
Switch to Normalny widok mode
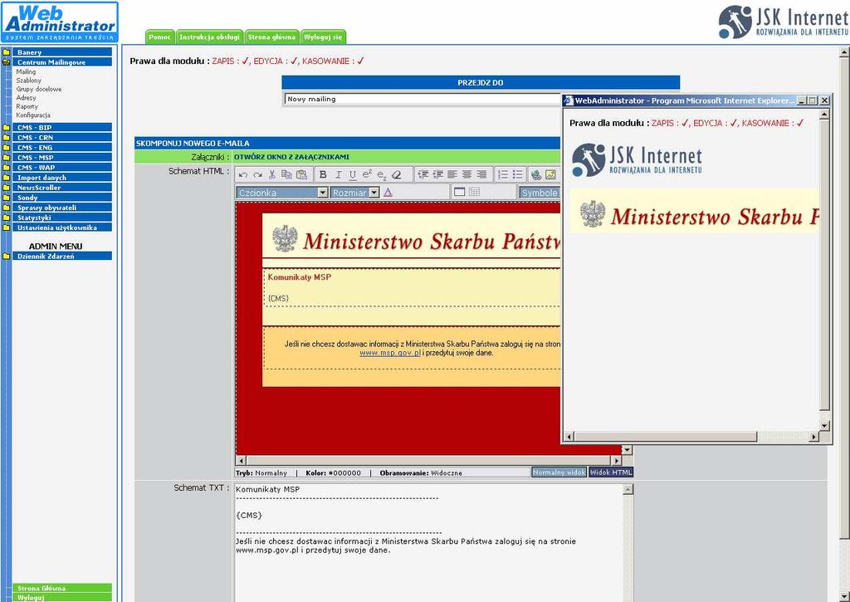coord(559,472)
